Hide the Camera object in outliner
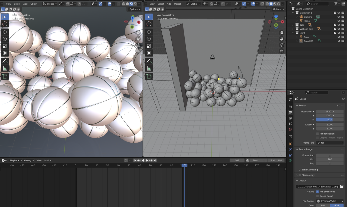347x207 pixels. (339, 17)
